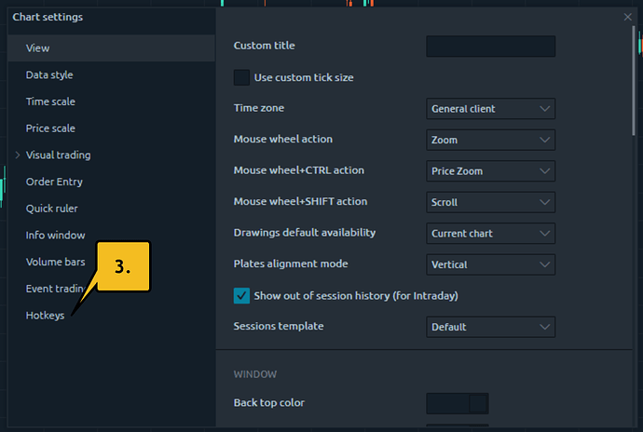Image resolution: width=643 pixels, height=432 pixels.
Task: Select the Price scale category
Action: [x=50, y=128]
